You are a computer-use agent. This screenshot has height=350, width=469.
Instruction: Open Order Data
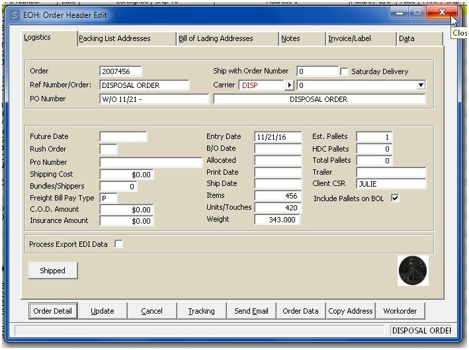[x=300, y=311]
